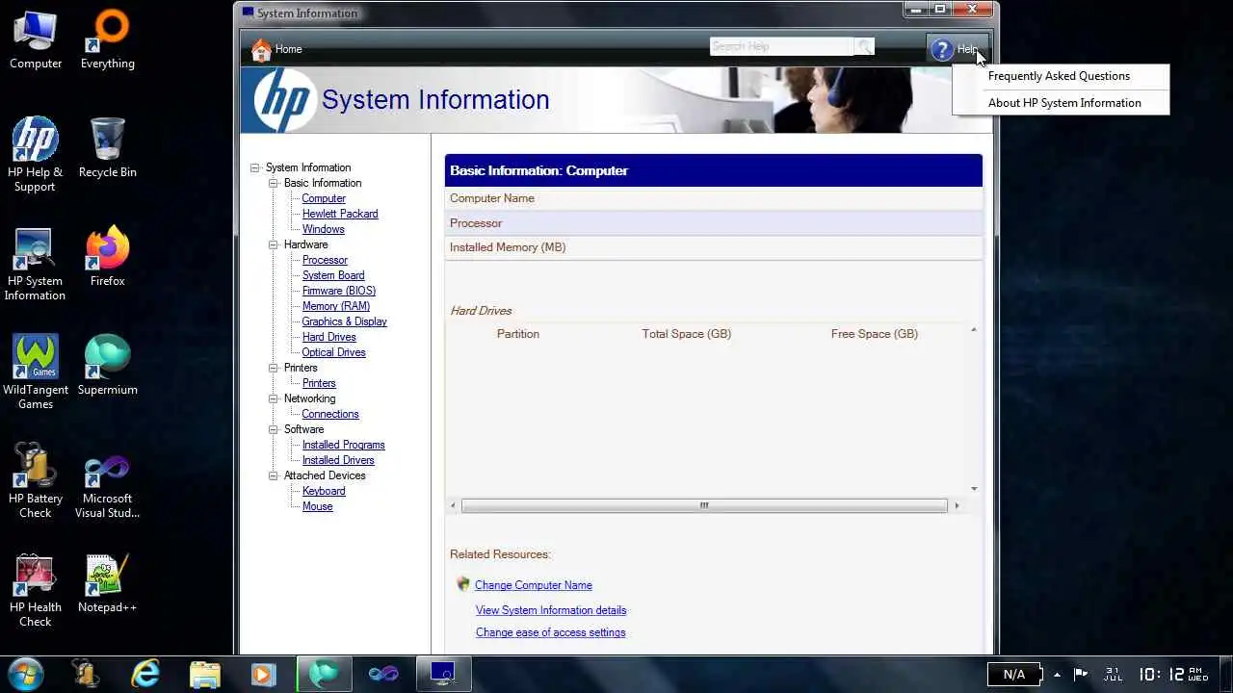Image resolution: width=1233 pixels, height=693 pixels.
Task: Open the System Board tree link
Action: (333, 275)
